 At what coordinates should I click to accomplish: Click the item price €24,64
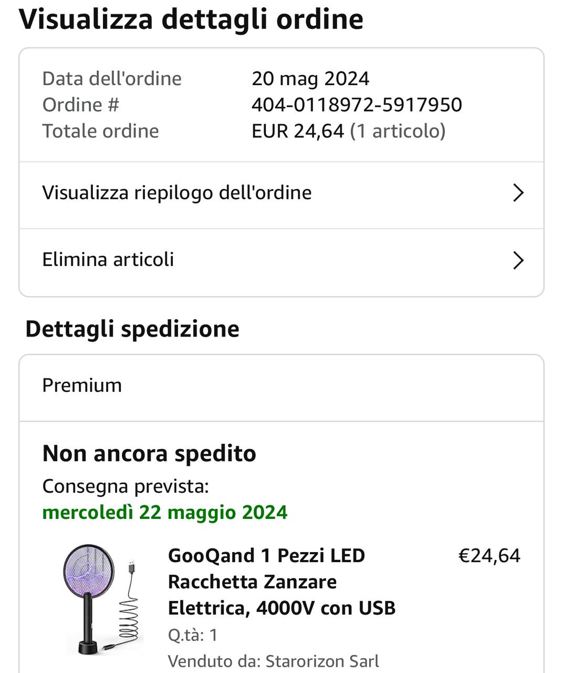[489, 556]
